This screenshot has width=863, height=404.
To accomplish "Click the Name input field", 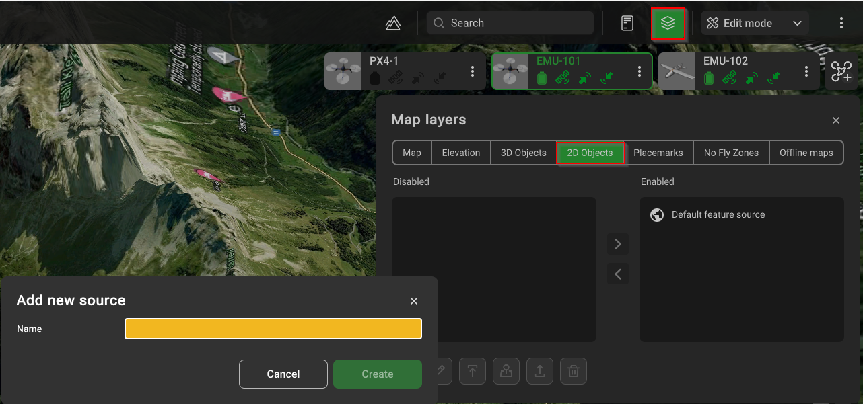I will pos(273,329).
